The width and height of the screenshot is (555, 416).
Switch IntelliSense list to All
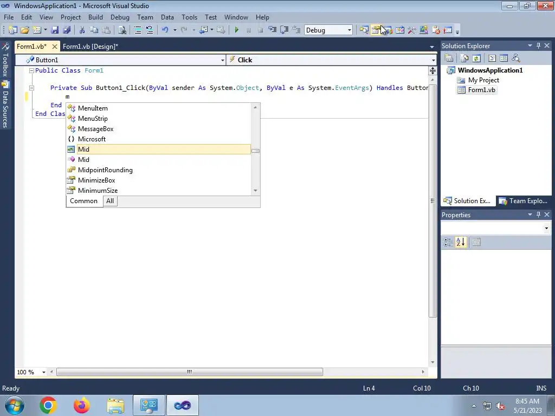tap(110, 201)
